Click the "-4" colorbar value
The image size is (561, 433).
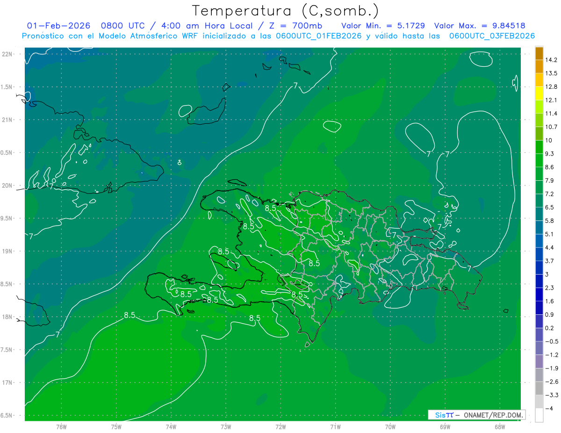[549, 408]
